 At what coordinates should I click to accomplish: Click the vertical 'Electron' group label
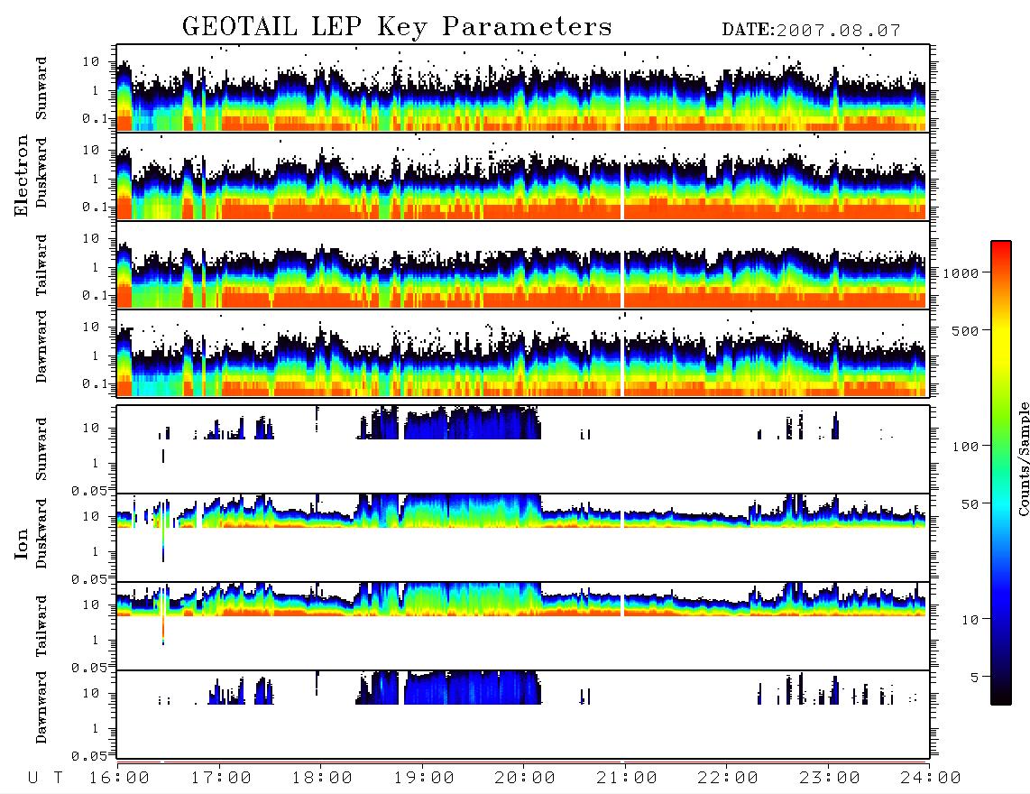point(21,176)
